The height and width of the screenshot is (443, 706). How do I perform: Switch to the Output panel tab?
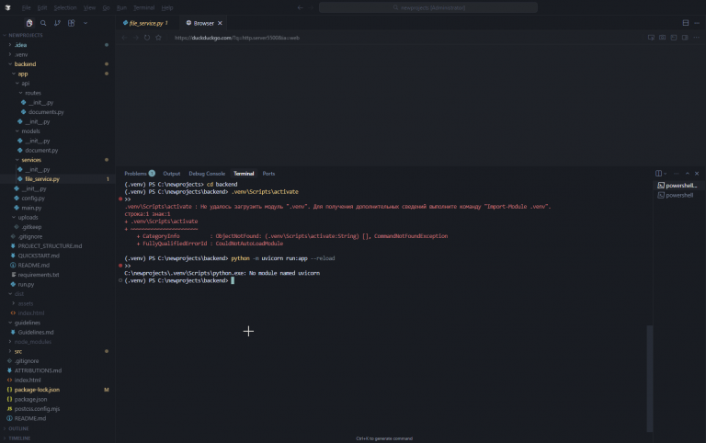pos(172,174)
